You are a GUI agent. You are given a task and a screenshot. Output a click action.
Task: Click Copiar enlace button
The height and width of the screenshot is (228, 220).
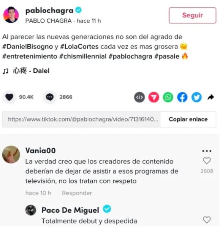[188, 120]
